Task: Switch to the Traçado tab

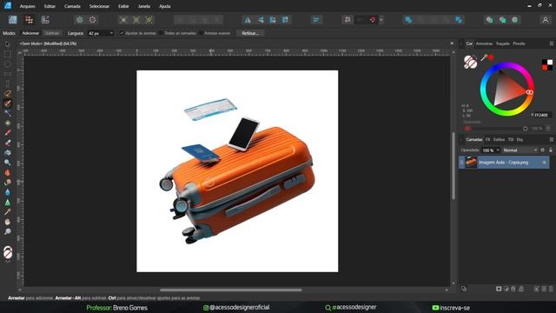Action: click(502, 43)
